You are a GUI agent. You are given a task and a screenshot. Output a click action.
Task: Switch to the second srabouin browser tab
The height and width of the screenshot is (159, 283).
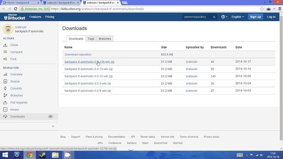point(61,3)
